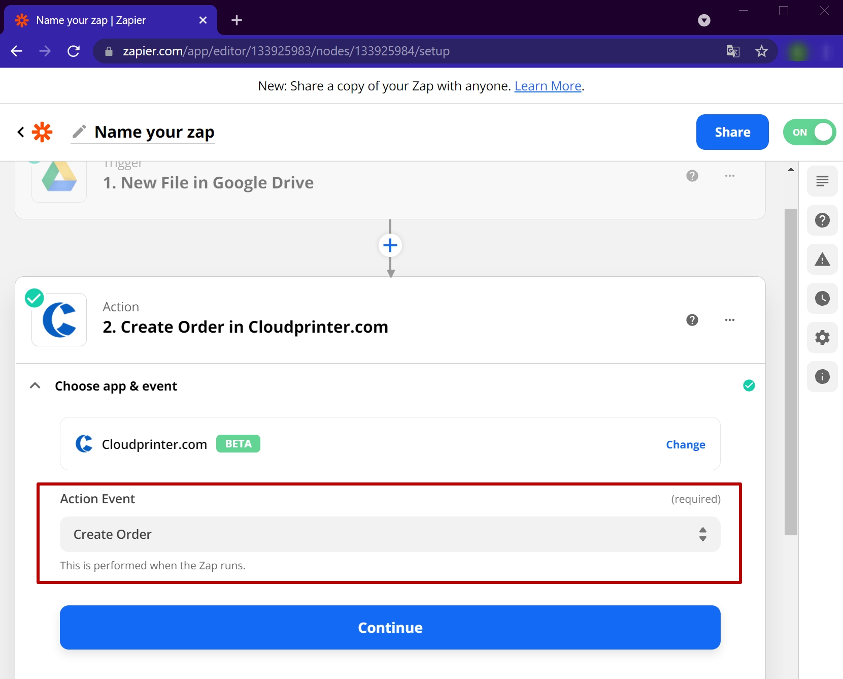
Task: Turn off the zap ON toggle
Action: pyautogui.click(x=810, y=132)
